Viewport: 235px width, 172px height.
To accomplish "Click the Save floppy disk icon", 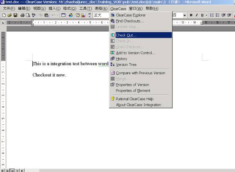I will [x=15, y=15].
